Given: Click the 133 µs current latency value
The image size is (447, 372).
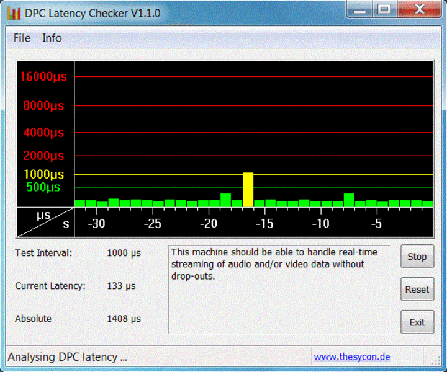Looking at the screenshot, I should pyautogui.click(x=121, y=286).
